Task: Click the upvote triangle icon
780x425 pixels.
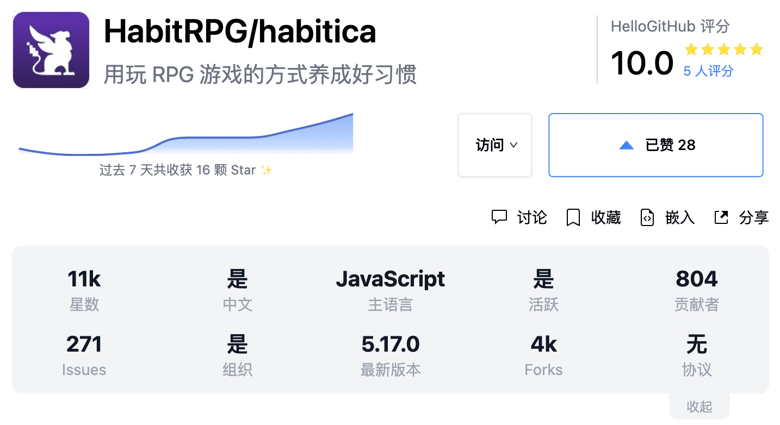Action: [627, 145]
